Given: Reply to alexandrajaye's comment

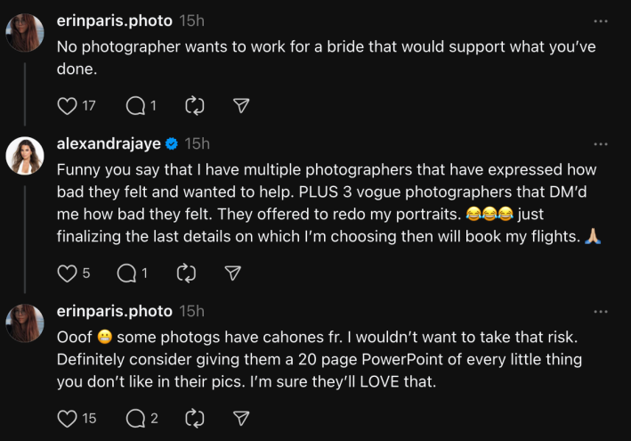Looking at the screenshot, I should (126, 274).
